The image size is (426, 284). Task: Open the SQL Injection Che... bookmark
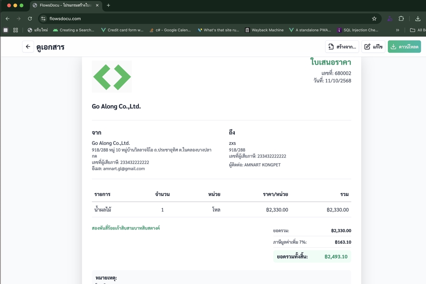[x=357, y=30]
